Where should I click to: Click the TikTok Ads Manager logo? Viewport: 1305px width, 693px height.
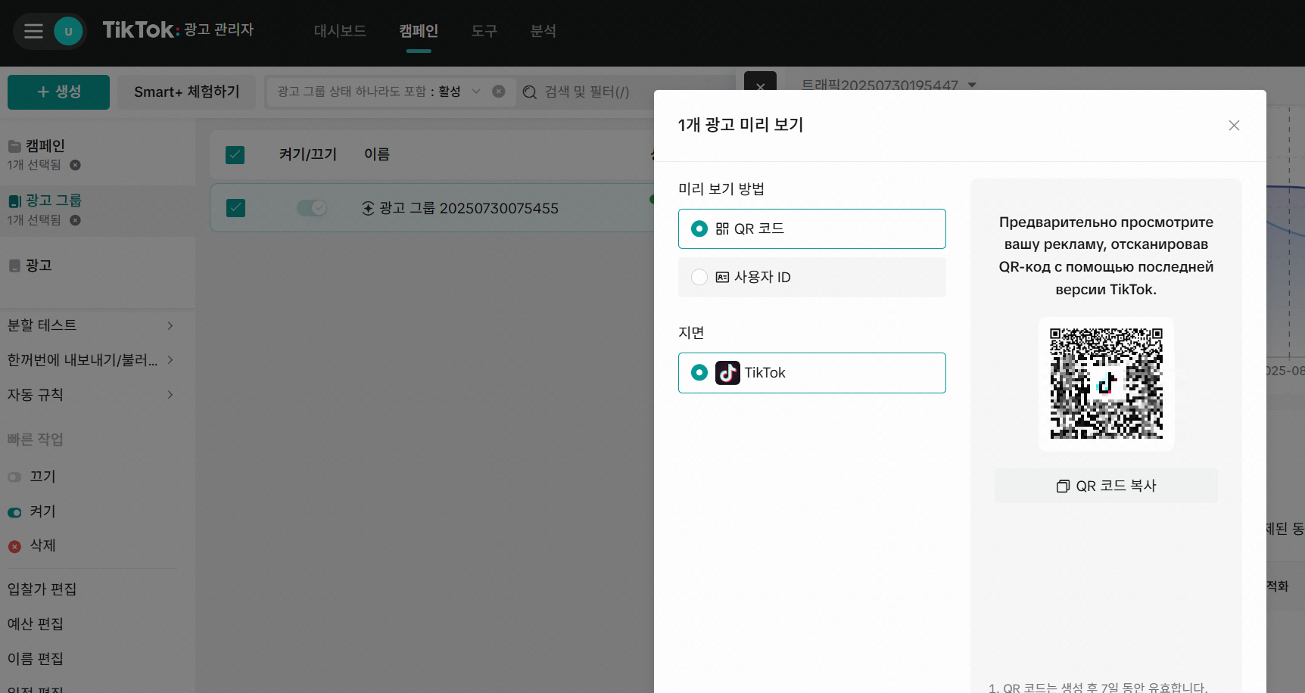[178, 30]
